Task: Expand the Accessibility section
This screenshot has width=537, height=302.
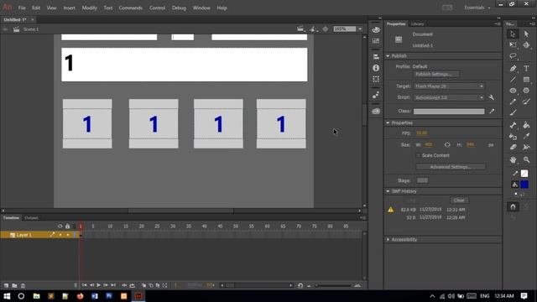Action: (x=388, y=239)
